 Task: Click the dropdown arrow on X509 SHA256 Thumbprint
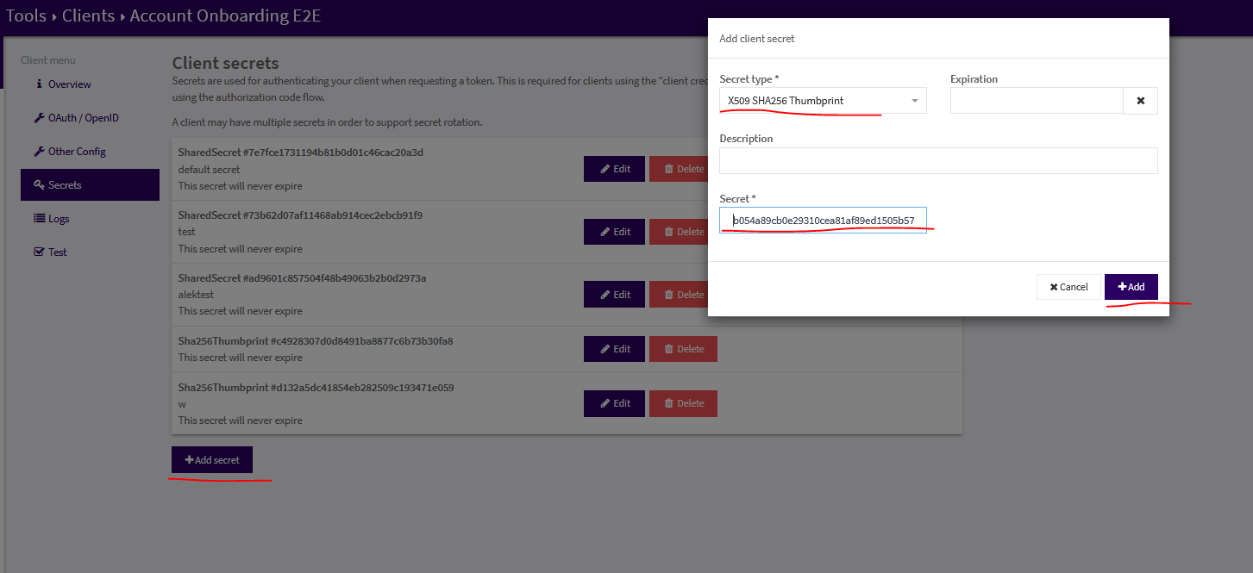tap(914, 101)
